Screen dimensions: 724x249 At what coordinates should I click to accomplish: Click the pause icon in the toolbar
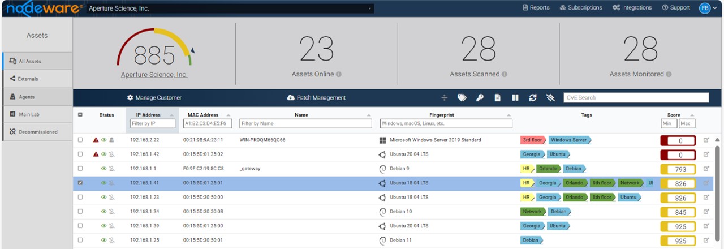coord(515,97)
